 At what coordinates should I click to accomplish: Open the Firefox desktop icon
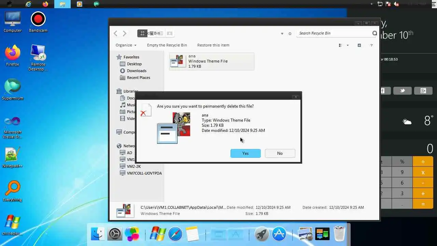[x=13, y=55]
